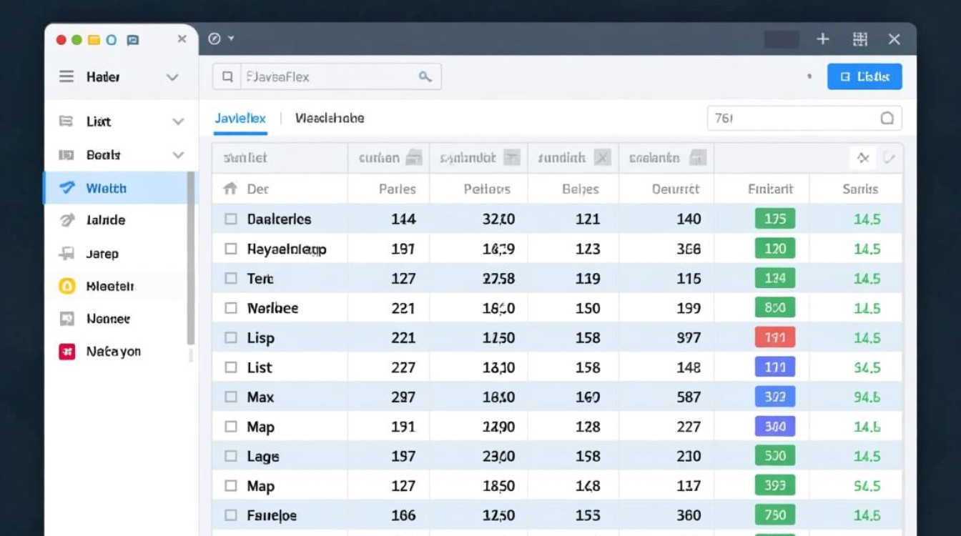Check the Max row checkbox
This screenshot has width=961, height=536.
tap(231, 397)
